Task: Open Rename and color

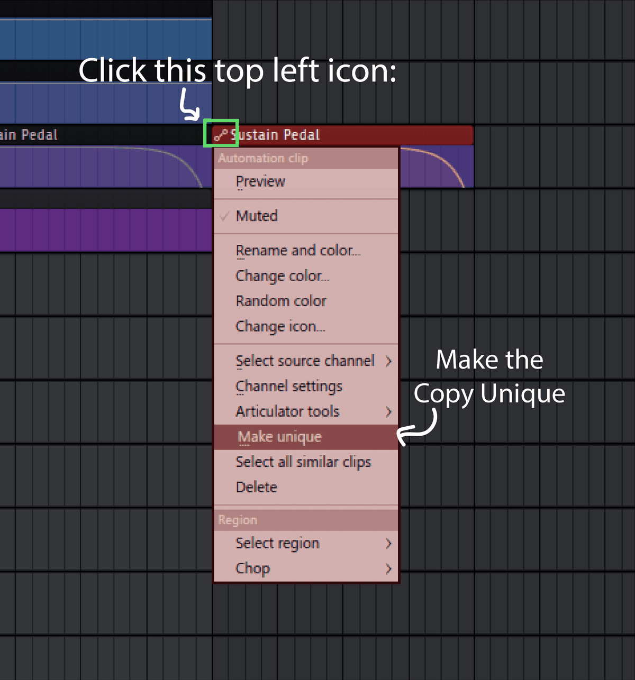Action: tap(306, 250)
